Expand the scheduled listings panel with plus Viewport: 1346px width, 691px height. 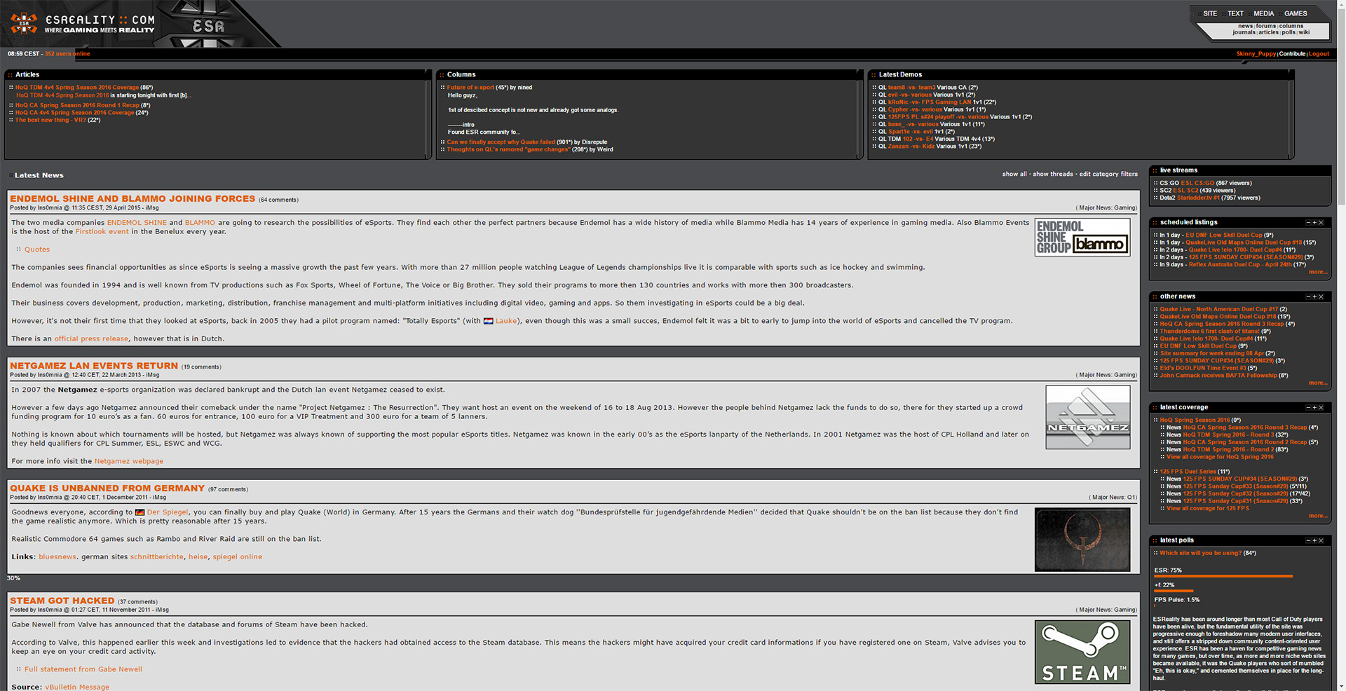[x=1314, y=223]
